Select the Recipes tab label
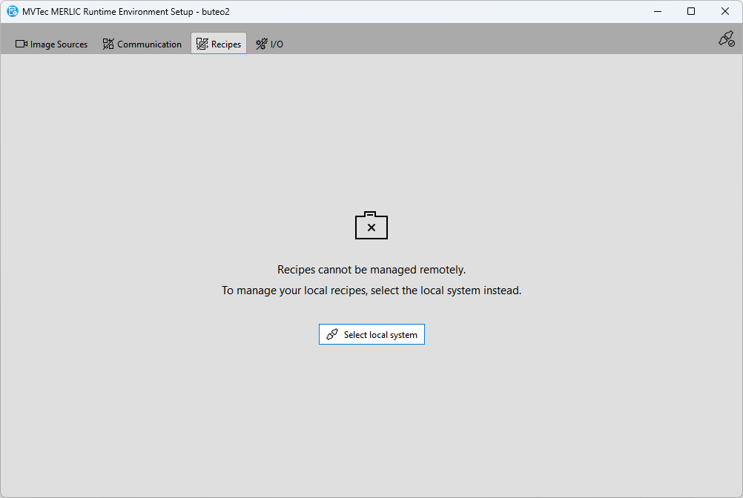This screenshot has height=498, width=743. pos(226,44)
